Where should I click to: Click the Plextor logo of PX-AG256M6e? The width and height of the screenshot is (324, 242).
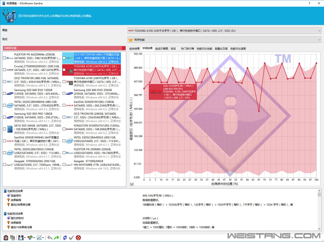coord(10,58)
